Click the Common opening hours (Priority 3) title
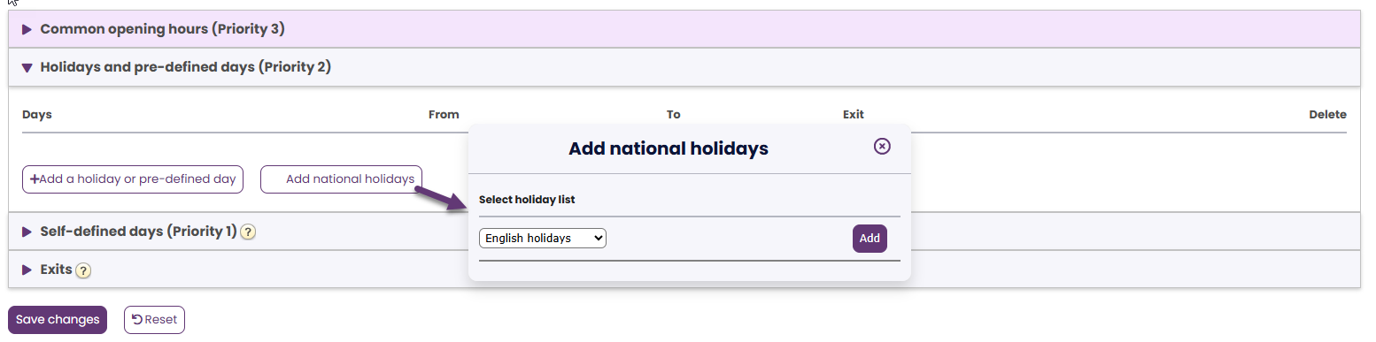Viewport: 1376px width, 342px height. 162,29
